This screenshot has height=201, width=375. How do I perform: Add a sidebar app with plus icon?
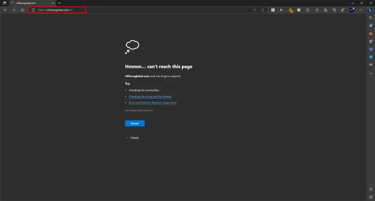click(371, 73)
